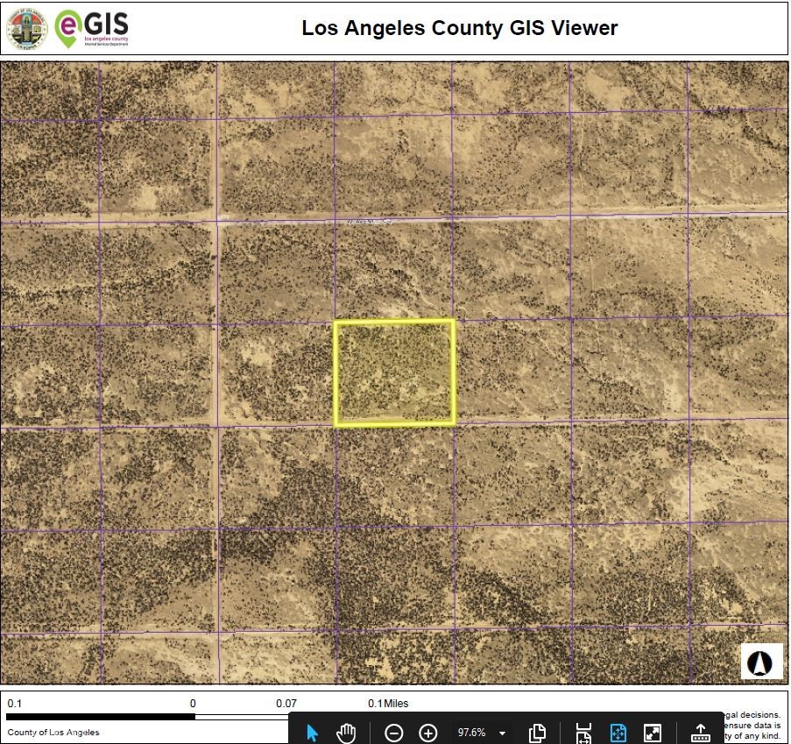Expand the zoom level dropdown arrow
Image resolution: width=791 pixels, height=744 pixels.
pos(502,733)
